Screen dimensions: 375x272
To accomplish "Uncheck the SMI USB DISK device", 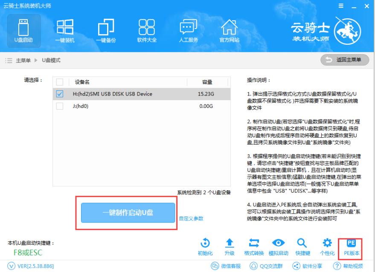I will pos(60,93).
